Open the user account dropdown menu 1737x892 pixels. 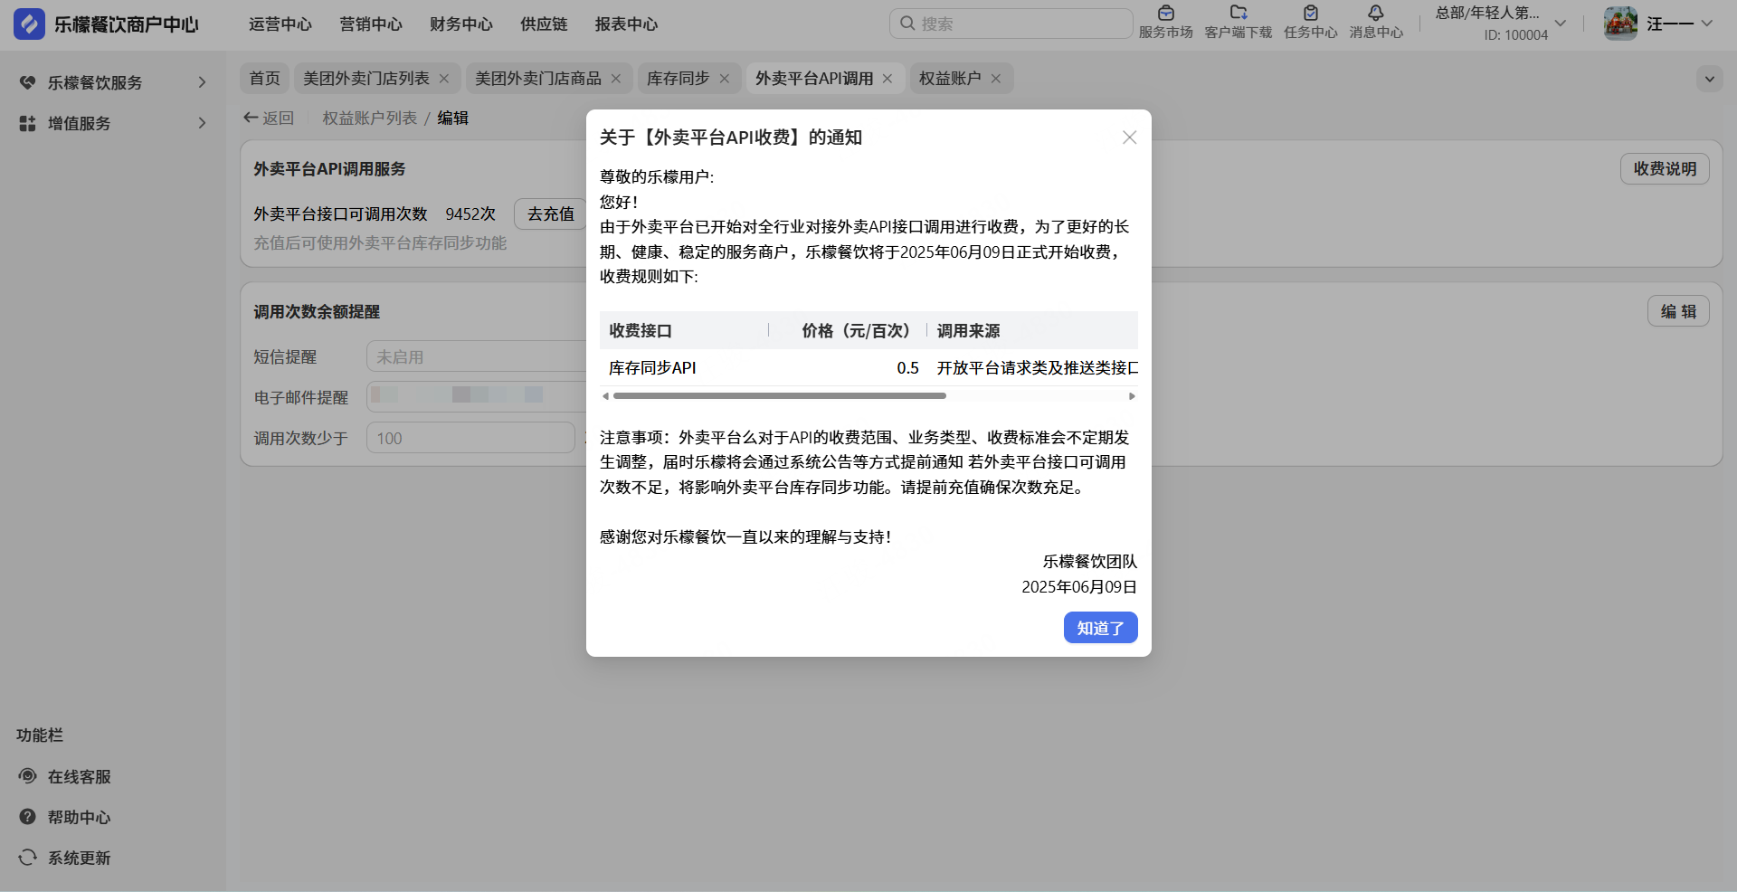[1706, 24]
